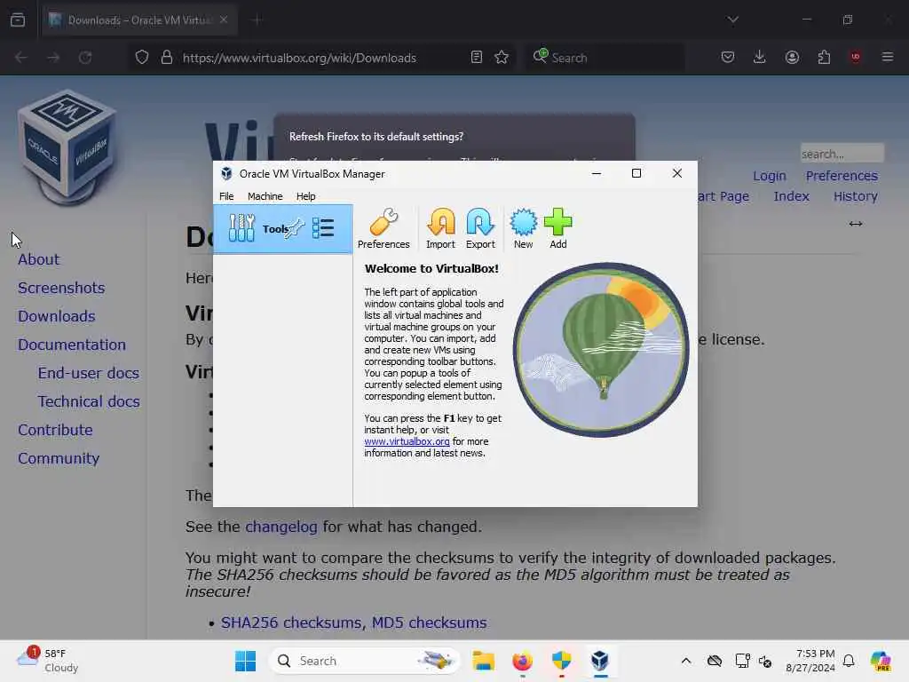
Task: Open Community in the website sidebar
Action: [x=59, y=458]
